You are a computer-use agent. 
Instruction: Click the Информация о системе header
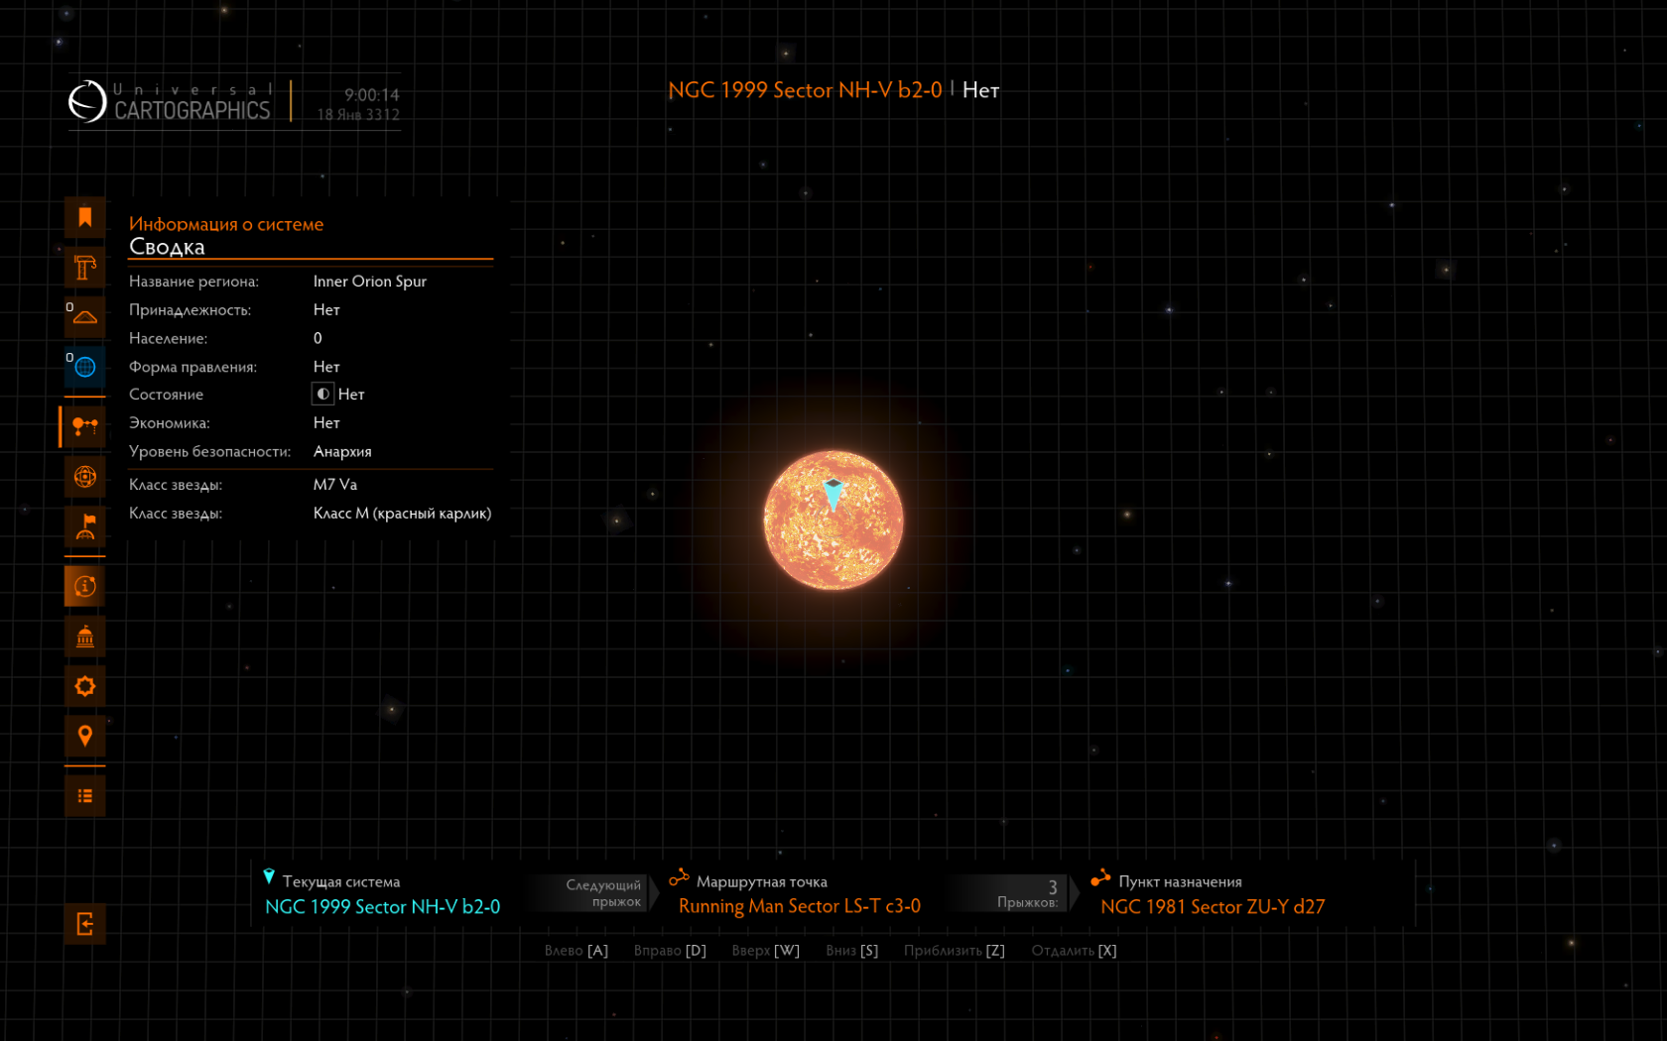pos(226,224)
